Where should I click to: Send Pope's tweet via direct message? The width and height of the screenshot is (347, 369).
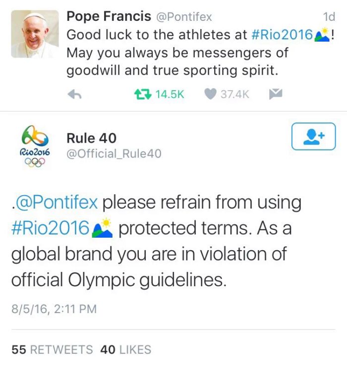[x=275, y=94]
